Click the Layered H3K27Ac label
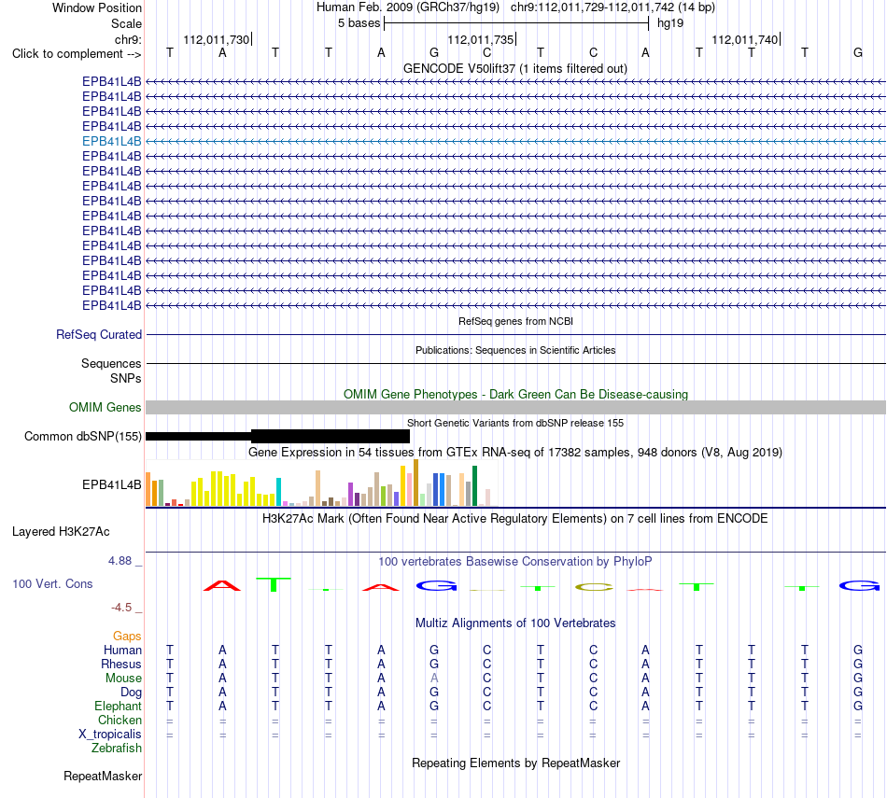This screenshot has height=798, width=887. [x=61, y=532]
